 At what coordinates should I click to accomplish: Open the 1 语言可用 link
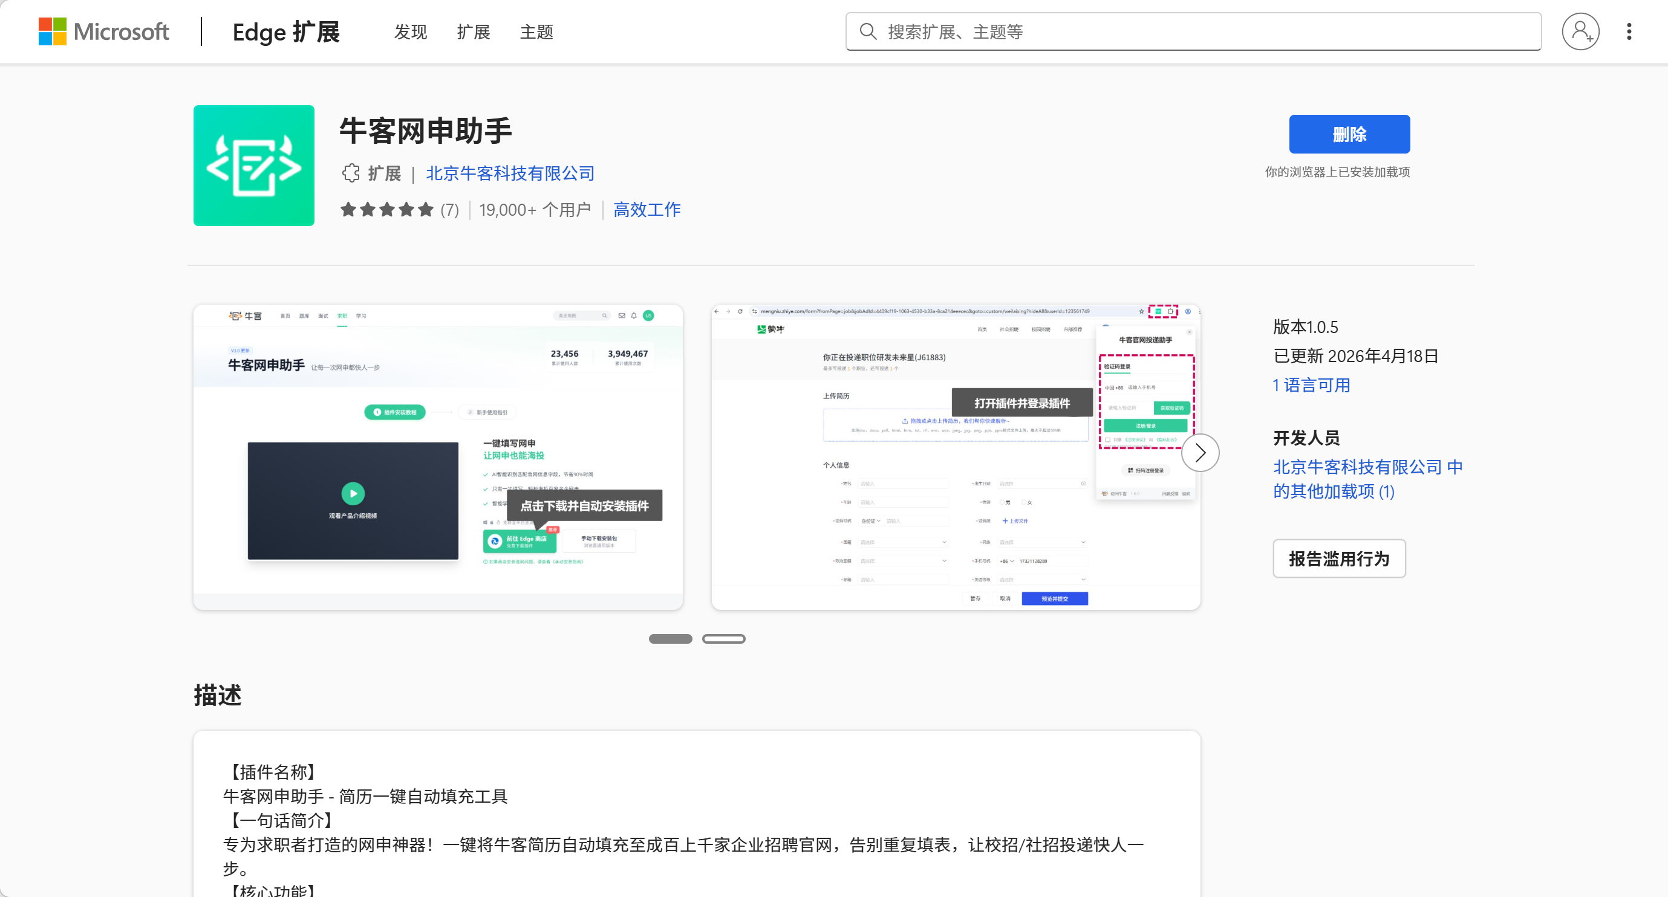coord(1311,386)
